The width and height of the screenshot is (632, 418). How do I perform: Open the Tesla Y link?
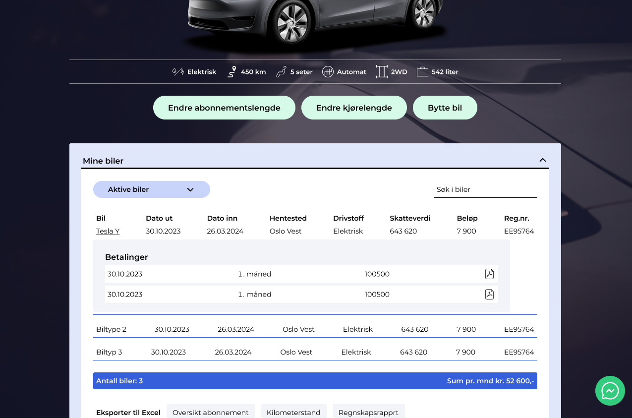point(108,231)
